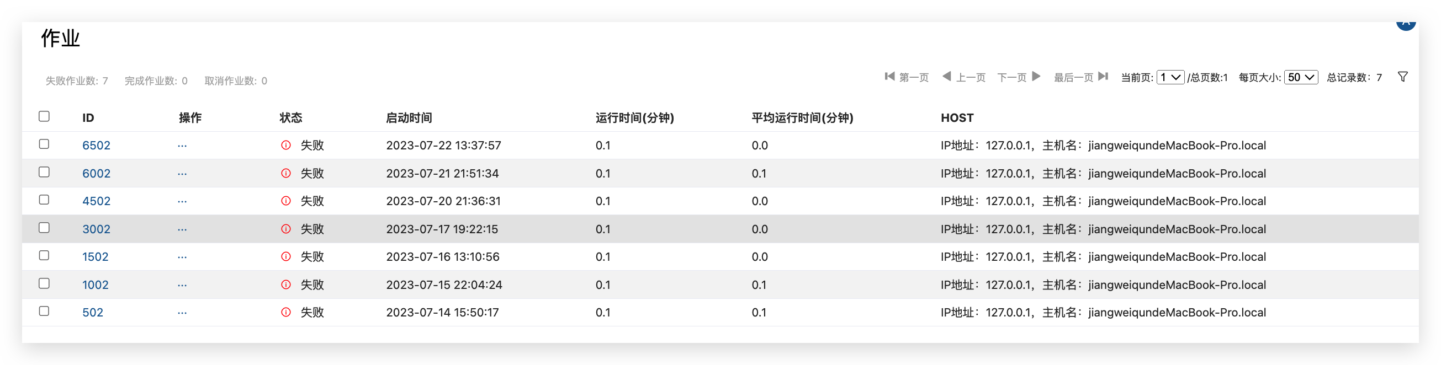Screen dimensions: 1441x365
Task: Open job ID 502 link
Action: [93, 313]
